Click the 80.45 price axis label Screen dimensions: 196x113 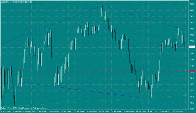coord(192,10)
